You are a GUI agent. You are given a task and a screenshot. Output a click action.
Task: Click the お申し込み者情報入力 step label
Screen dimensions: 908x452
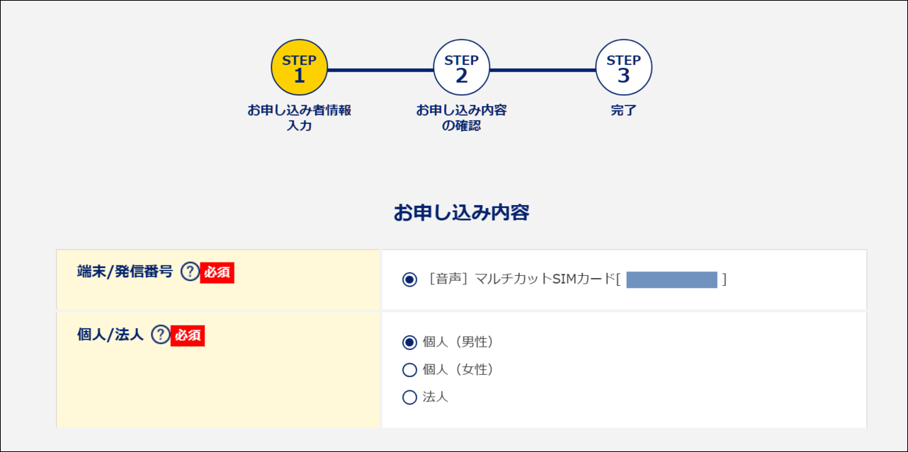tap(300, 116)
